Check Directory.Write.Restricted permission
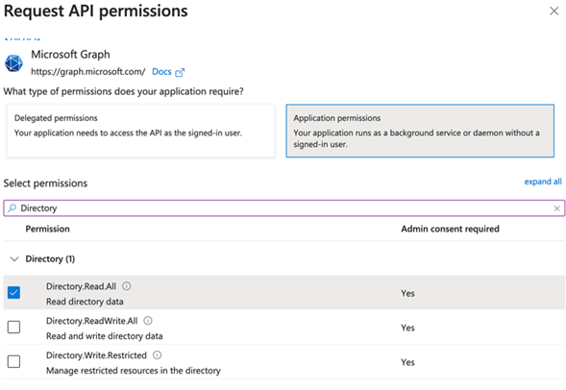The height and width of the screenshot is (390, 566). pos(13,361)
